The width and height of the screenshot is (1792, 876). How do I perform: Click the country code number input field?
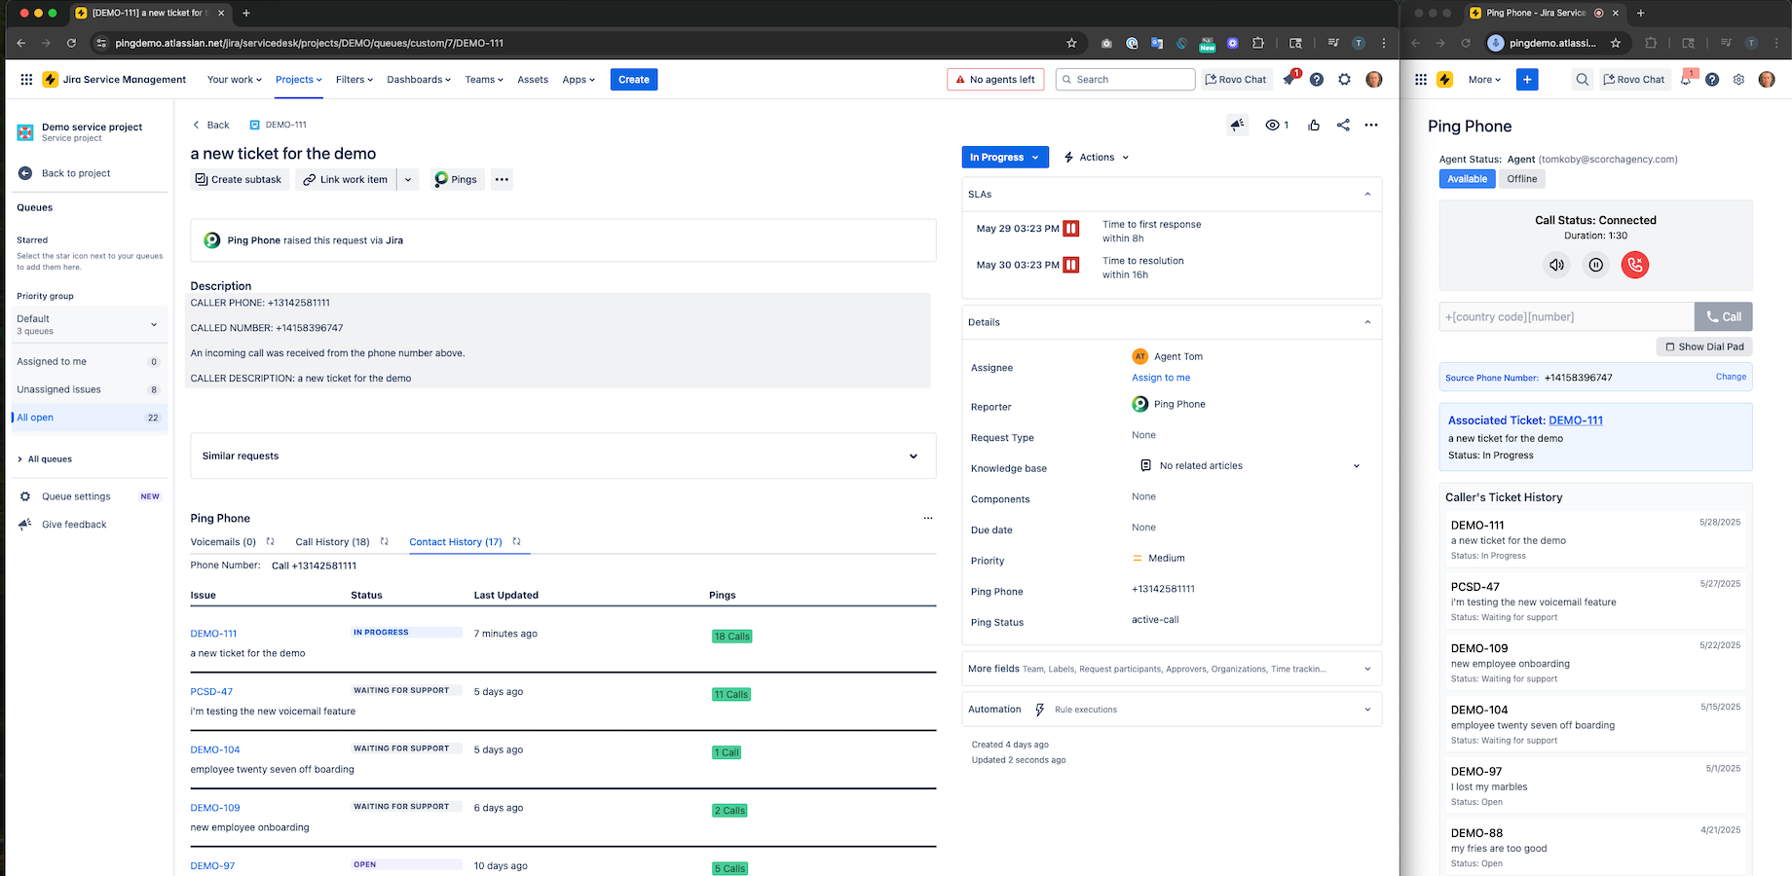1566,316
